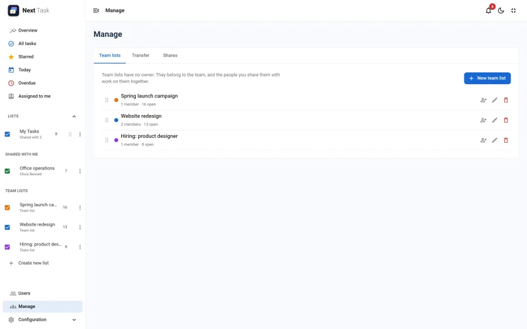The height and width of the screenshot is (329, 527).
Task: Edit the Hiring: product designer list
Action: click(495, 140)
